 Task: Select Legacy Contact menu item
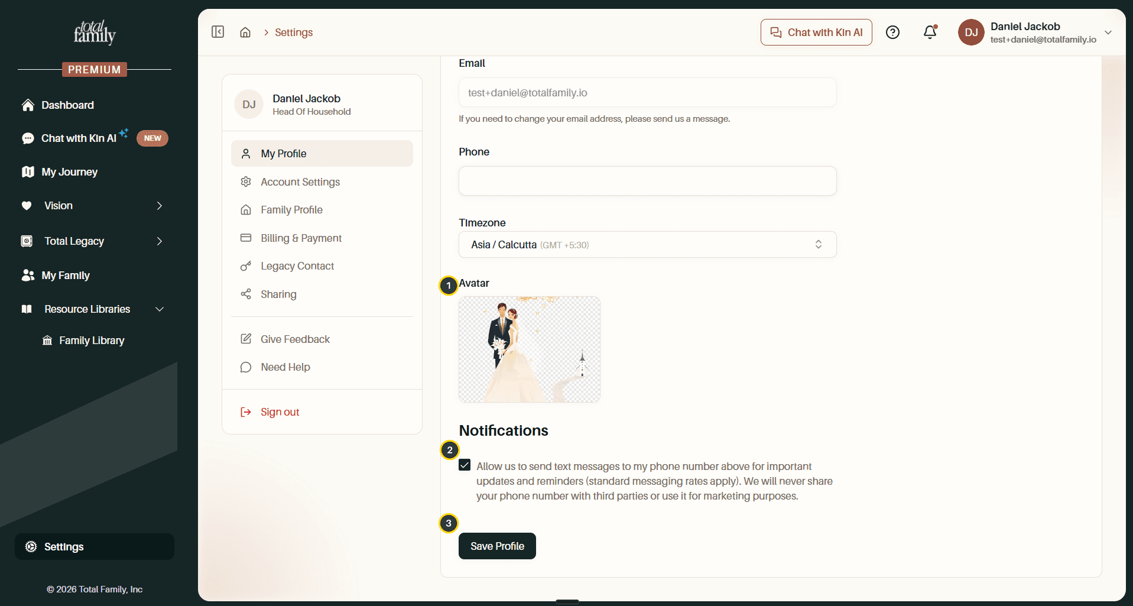tap(322, 266)
